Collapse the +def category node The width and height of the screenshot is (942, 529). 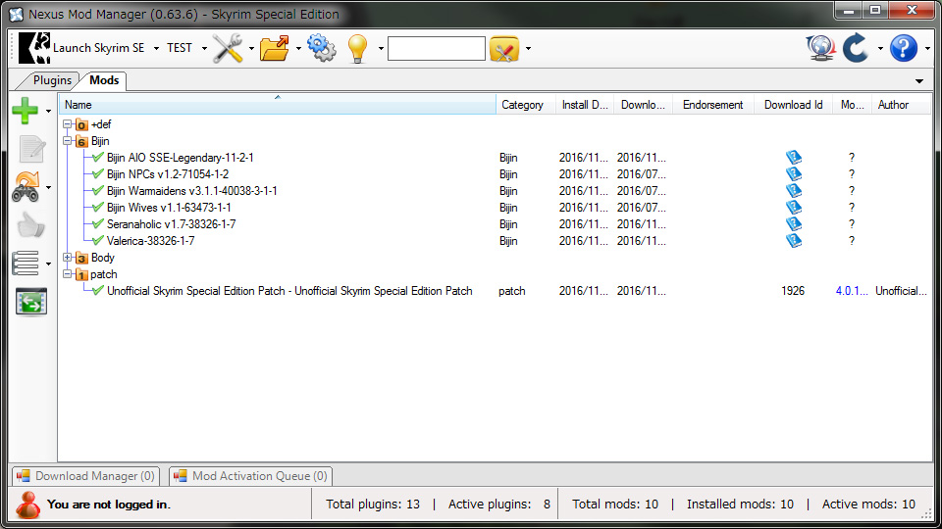(68, 124)
